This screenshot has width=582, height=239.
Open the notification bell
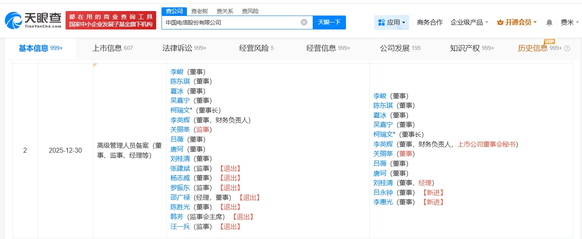(549, 23)
